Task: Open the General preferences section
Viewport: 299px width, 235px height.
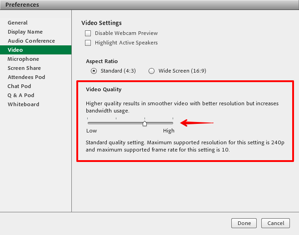Action: [18, 23]
